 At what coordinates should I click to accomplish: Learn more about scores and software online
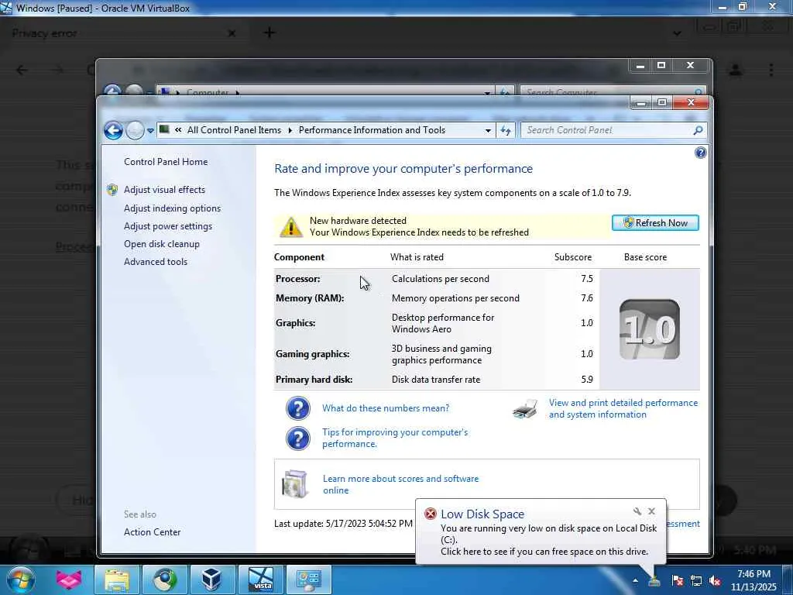pyautogui.click(x=400, y=485)
